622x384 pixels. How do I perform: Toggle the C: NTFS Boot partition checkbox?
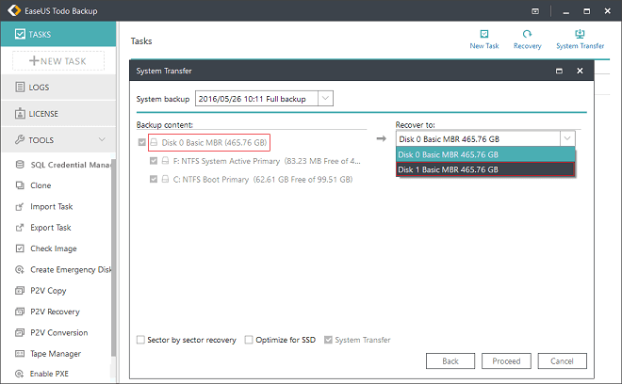(x=154, y=179)
